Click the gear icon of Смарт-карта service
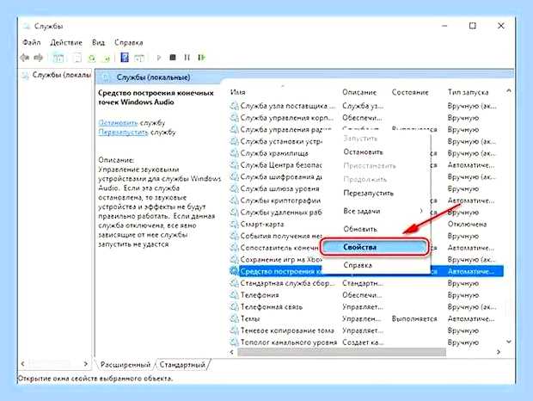This screenshot has width=533, height=401. (234, 224)
